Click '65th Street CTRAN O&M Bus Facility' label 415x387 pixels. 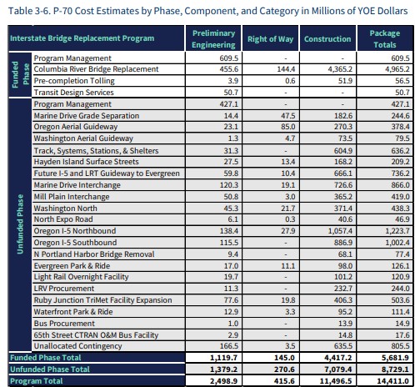[96, 335]
